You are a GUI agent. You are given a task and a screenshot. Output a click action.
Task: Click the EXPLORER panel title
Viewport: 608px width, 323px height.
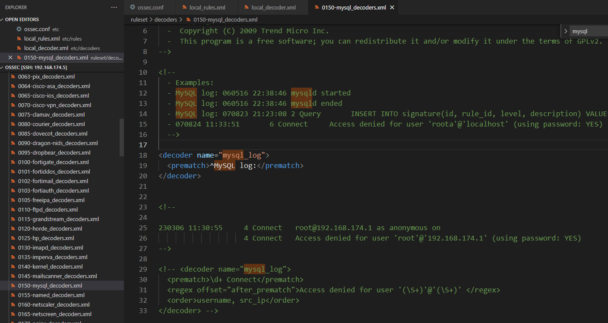[16, 7]
